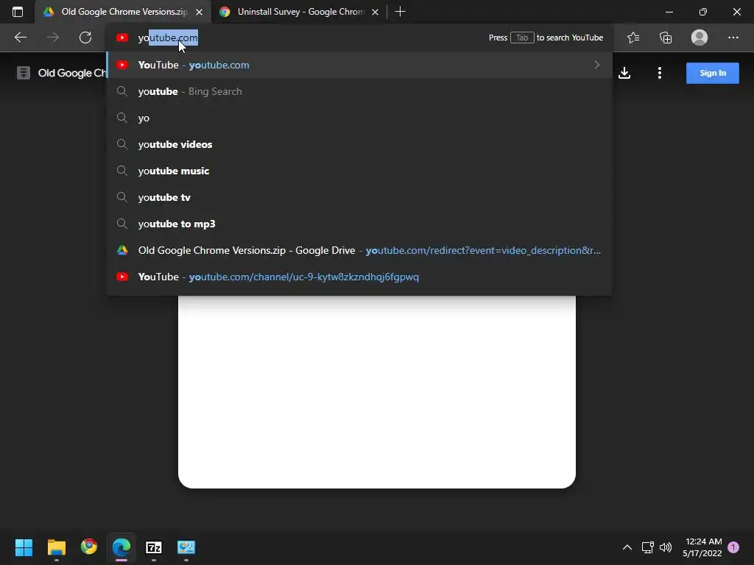Select the YouTube - youtube.com suggestion
The image size is (754, 565).
359,65
